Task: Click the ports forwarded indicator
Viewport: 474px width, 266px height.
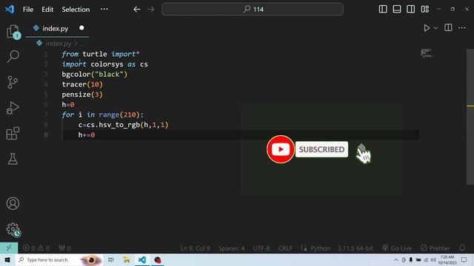Action: 64,248
